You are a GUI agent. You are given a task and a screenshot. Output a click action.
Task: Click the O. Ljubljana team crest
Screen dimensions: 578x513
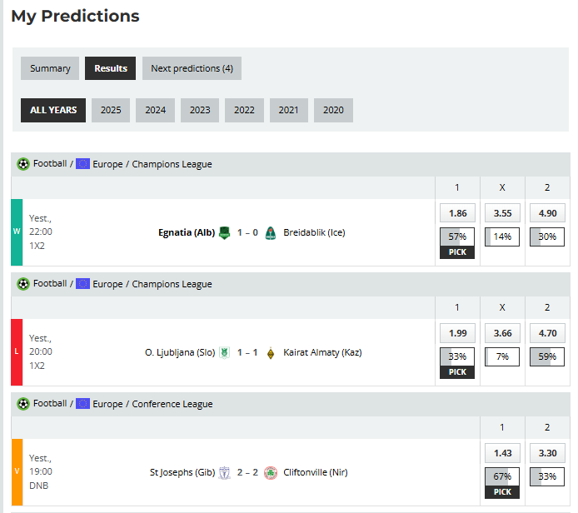pos(223,353)
